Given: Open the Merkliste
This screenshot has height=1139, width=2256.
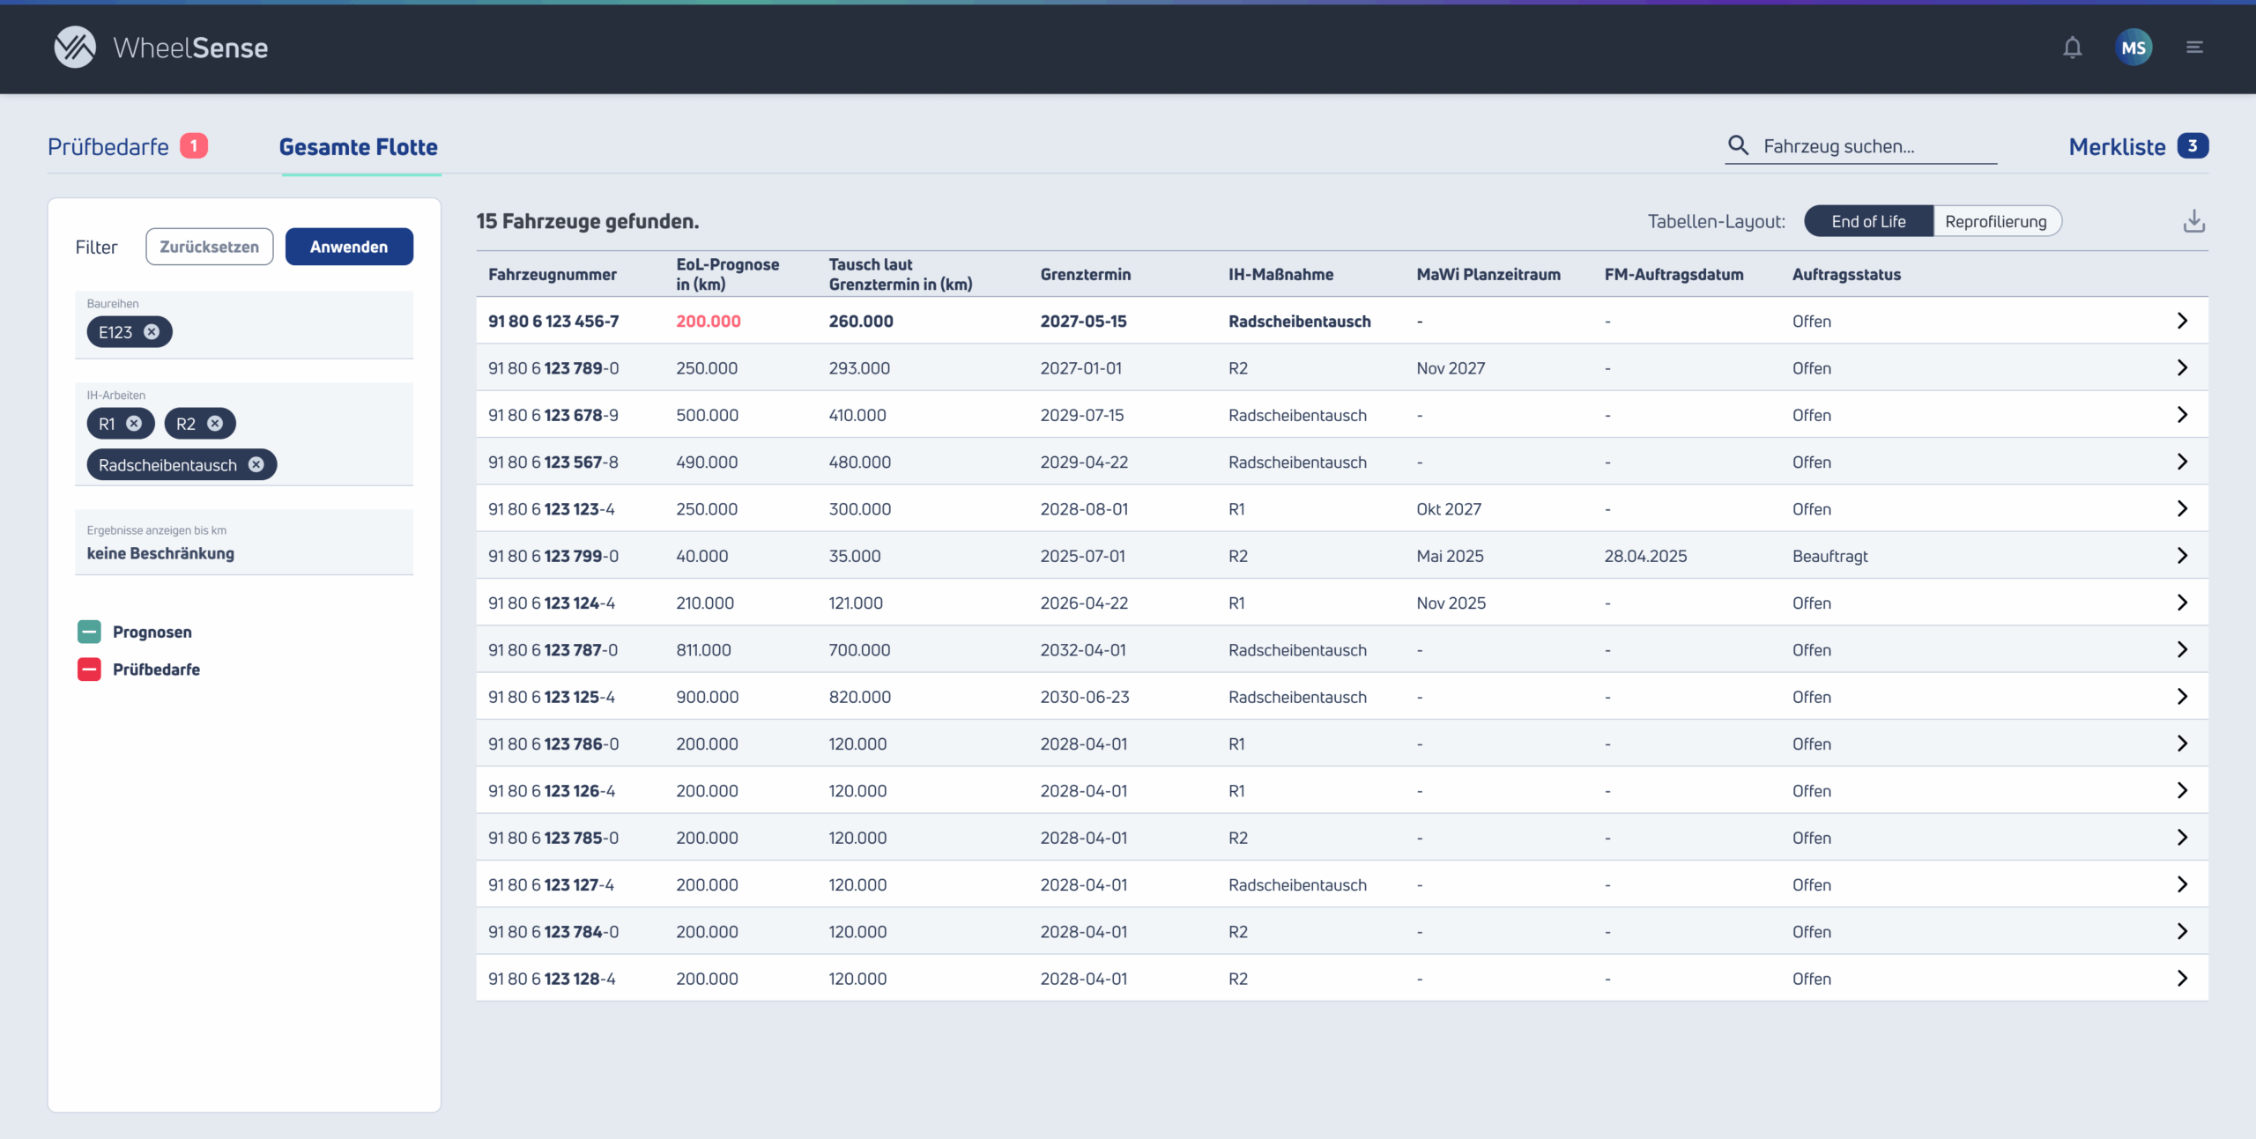Looking at the screenshot, I should pos(2138,146).
